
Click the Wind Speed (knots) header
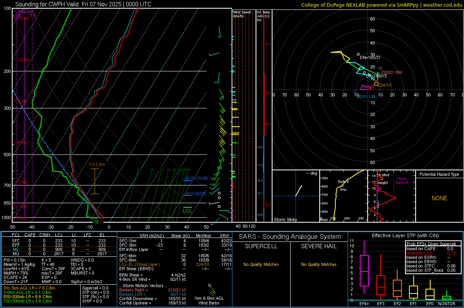point(242,14)
